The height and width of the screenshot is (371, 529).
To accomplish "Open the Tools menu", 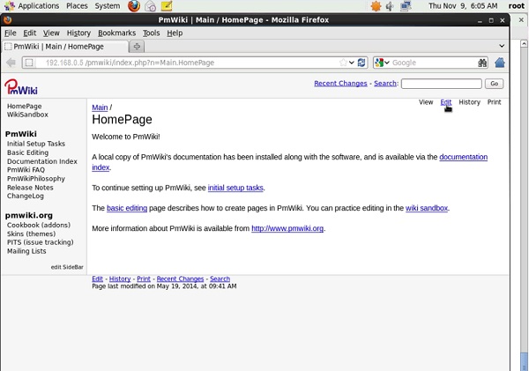I will [x=151, y=33].
